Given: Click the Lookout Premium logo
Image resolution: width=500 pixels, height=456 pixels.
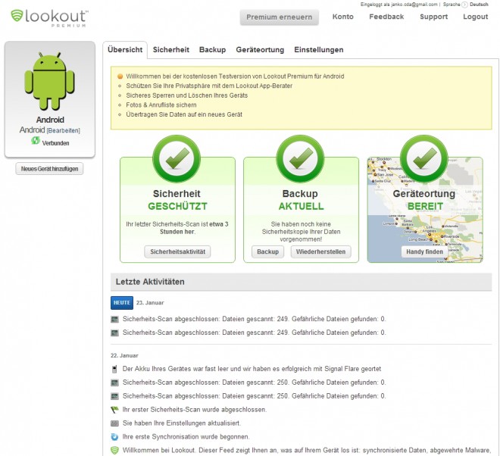Looking at the screenshot, I should [50, 18].
